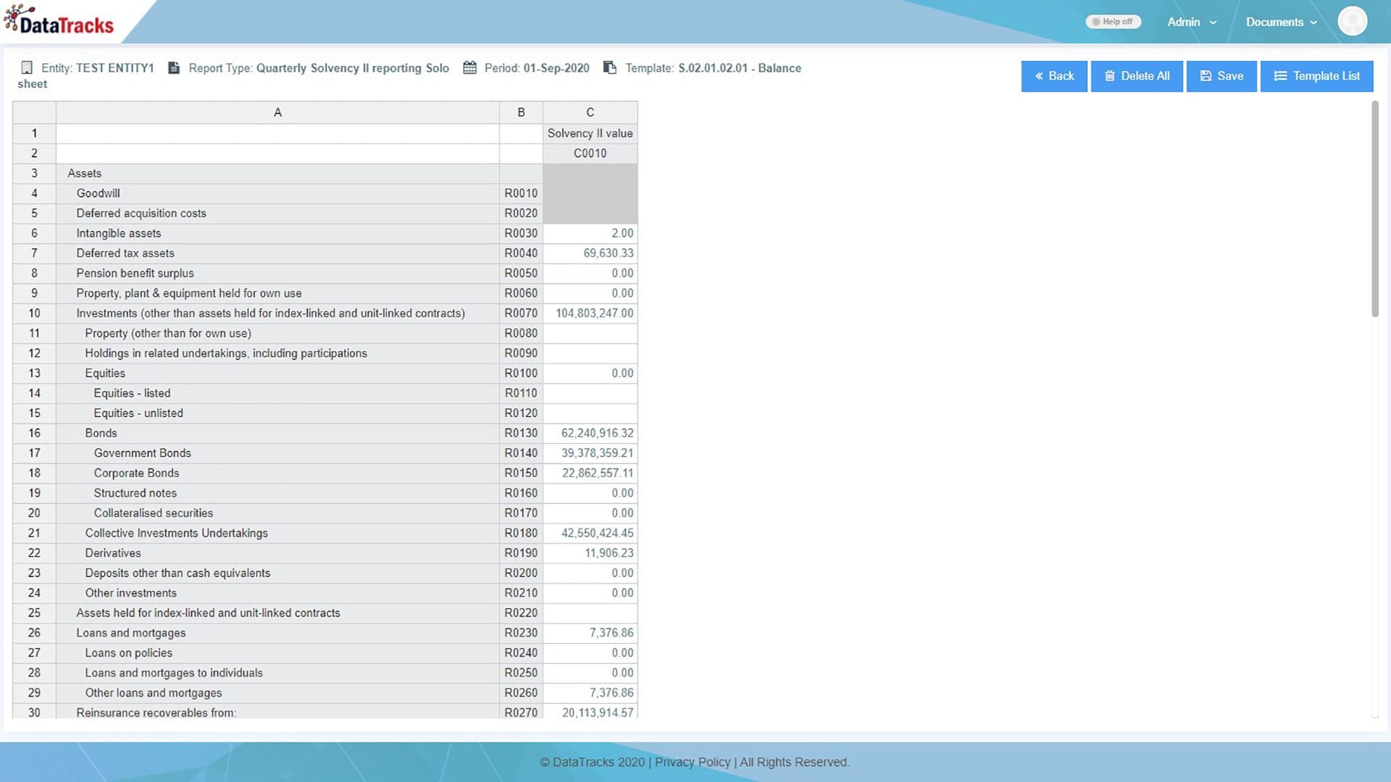
Task: Click the Report Type file icon
Action: pyautogui.click(x=174, y=67)
